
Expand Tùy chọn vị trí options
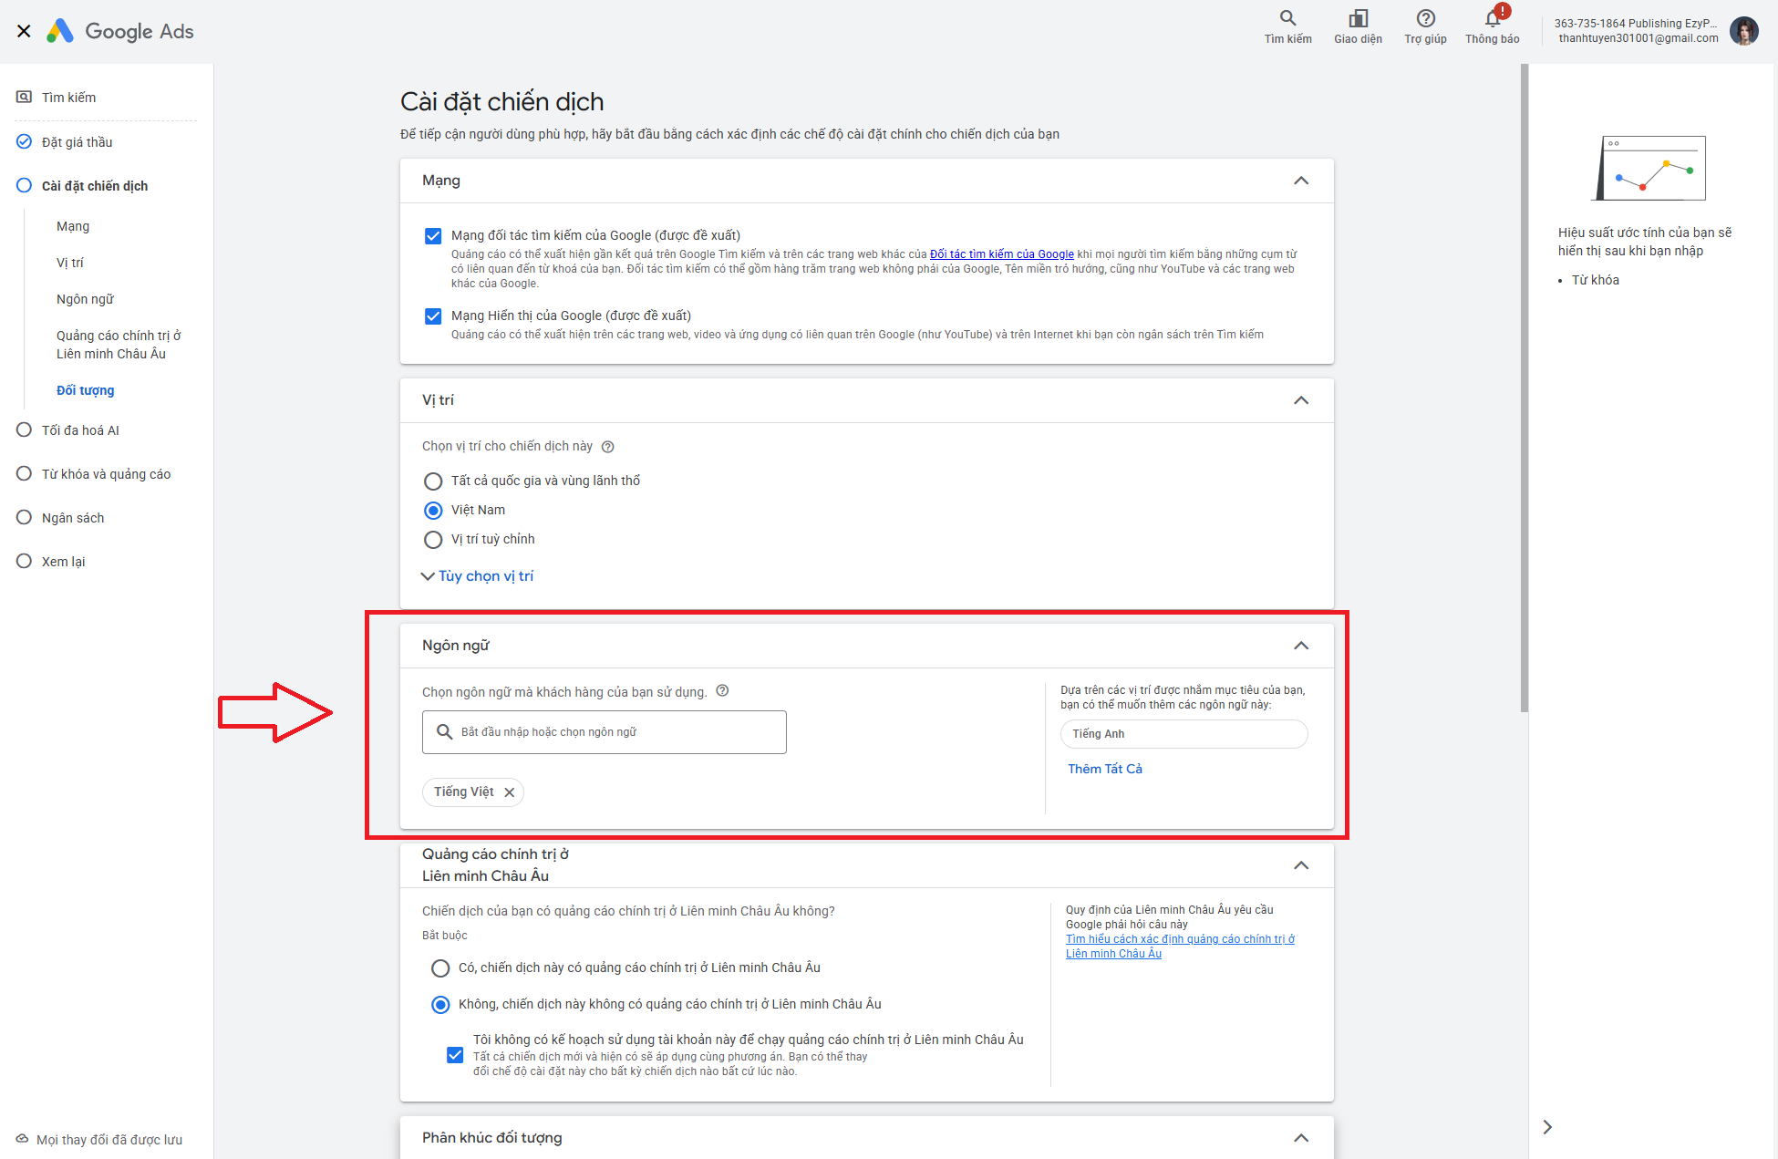coord(477,576)
